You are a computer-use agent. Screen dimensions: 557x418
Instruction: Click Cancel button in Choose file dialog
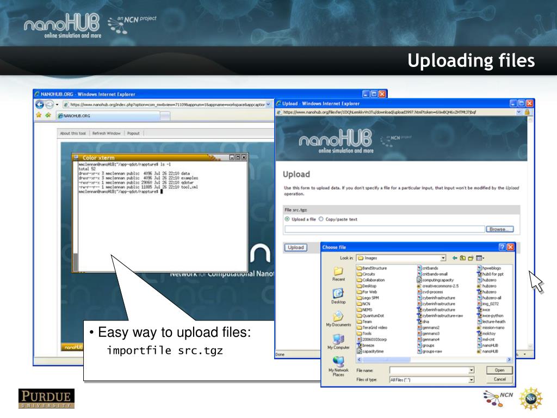[x=499, y=379]
